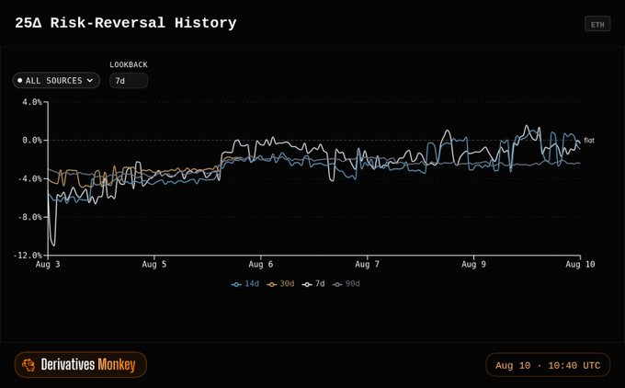Click the monkey icon in logo
Image resolution: width=625 pixels, height=388 pixels.
(28, 365)
